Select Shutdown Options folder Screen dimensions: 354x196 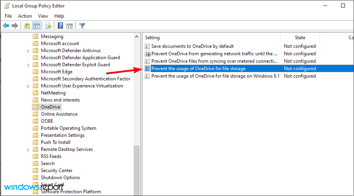point(60,178)
